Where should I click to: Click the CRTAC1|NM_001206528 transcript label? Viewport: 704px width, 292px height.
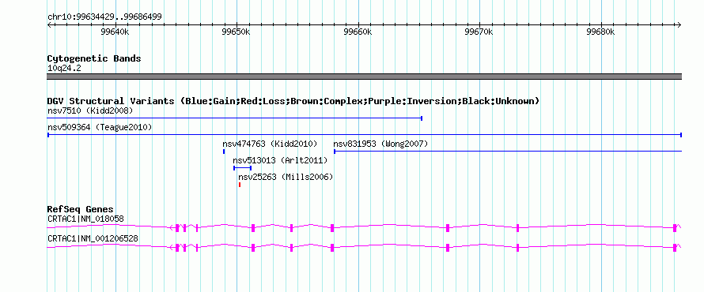[x=93, y=238]
